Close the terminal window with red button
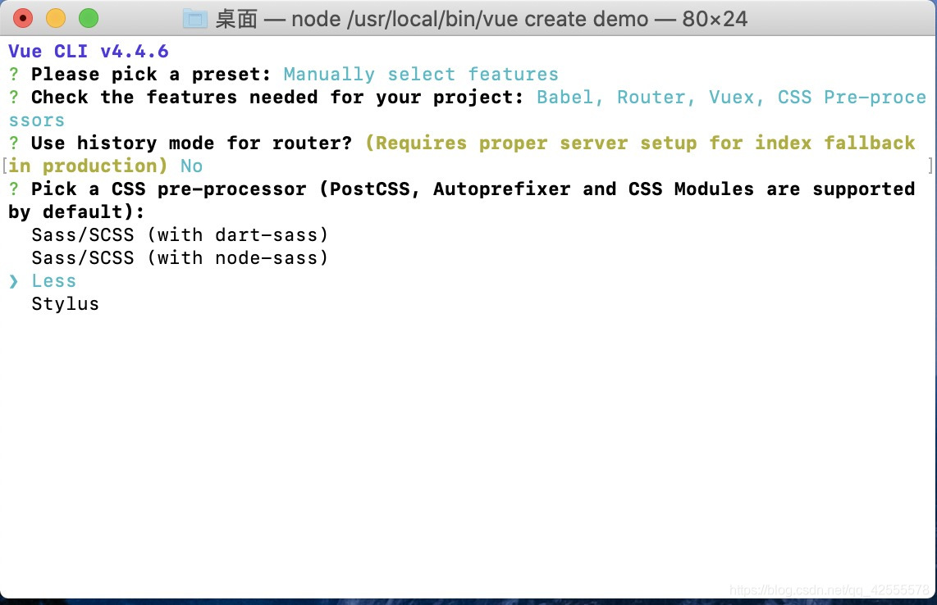This screenshot has height=605, width=937. (23, 19)
